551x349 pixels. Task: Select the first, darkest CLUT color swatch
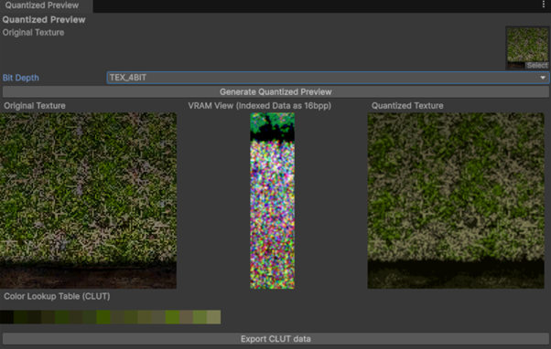pos(6,317)
